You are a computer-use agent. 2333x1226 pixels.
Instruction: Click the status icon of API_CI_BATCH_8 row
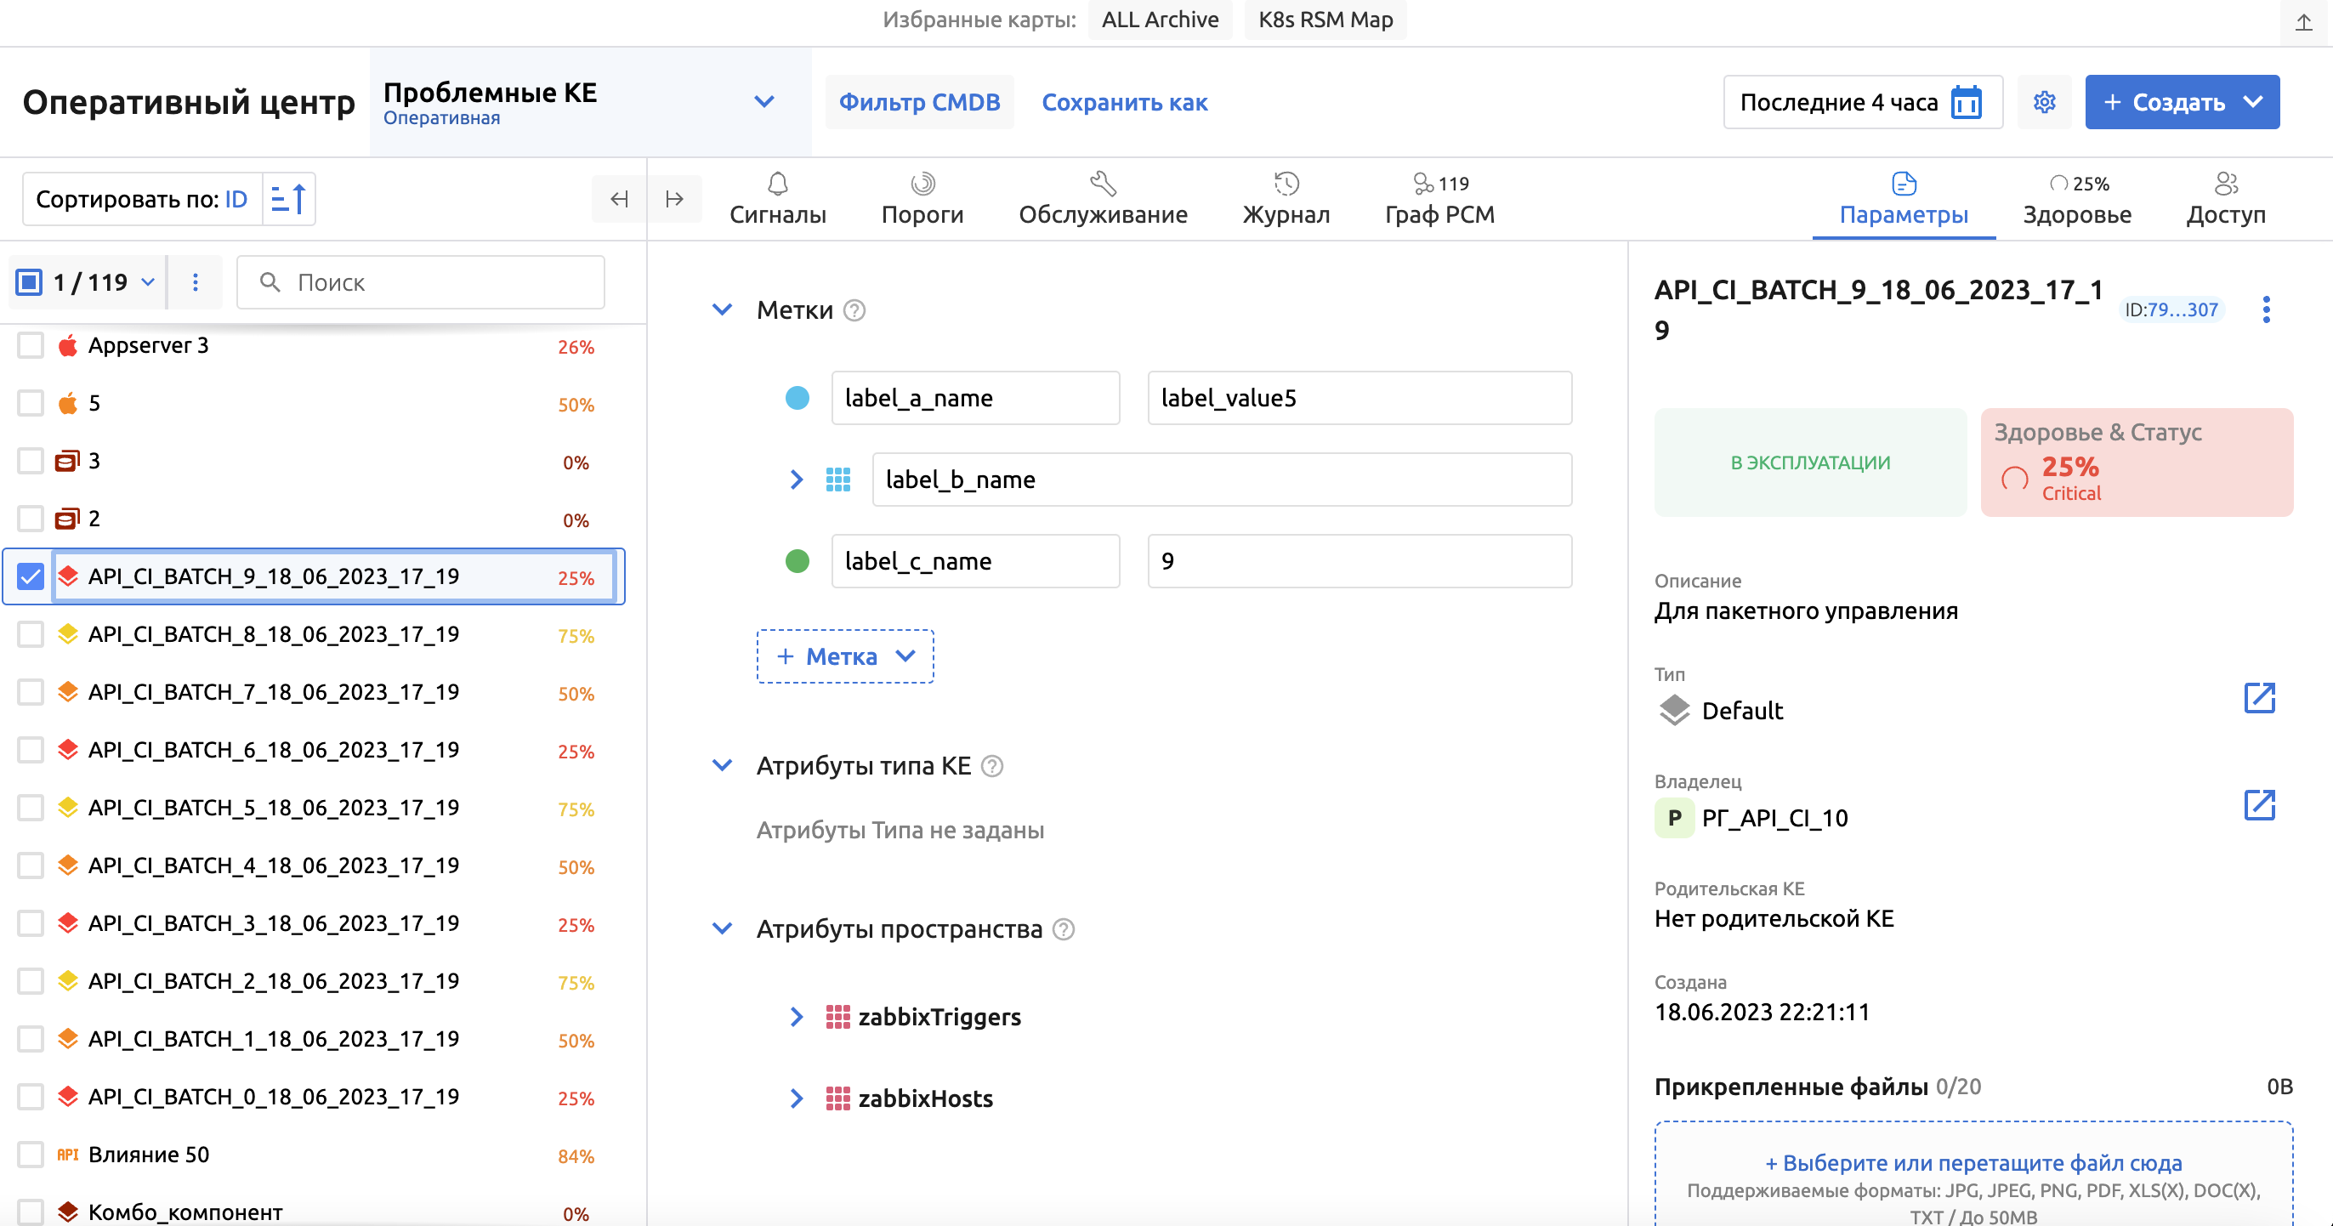coord(68,633)
